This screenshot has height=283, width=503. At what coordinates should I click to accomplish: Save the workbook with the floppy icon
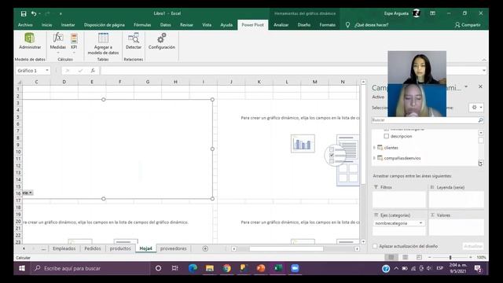[24, 13]
